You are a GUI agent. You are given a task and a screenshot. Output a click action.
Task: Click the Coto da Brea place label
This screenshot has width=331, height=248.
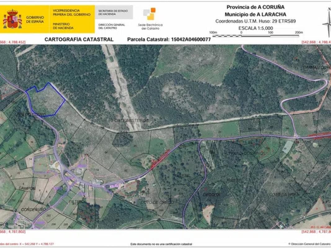point(284,194)
